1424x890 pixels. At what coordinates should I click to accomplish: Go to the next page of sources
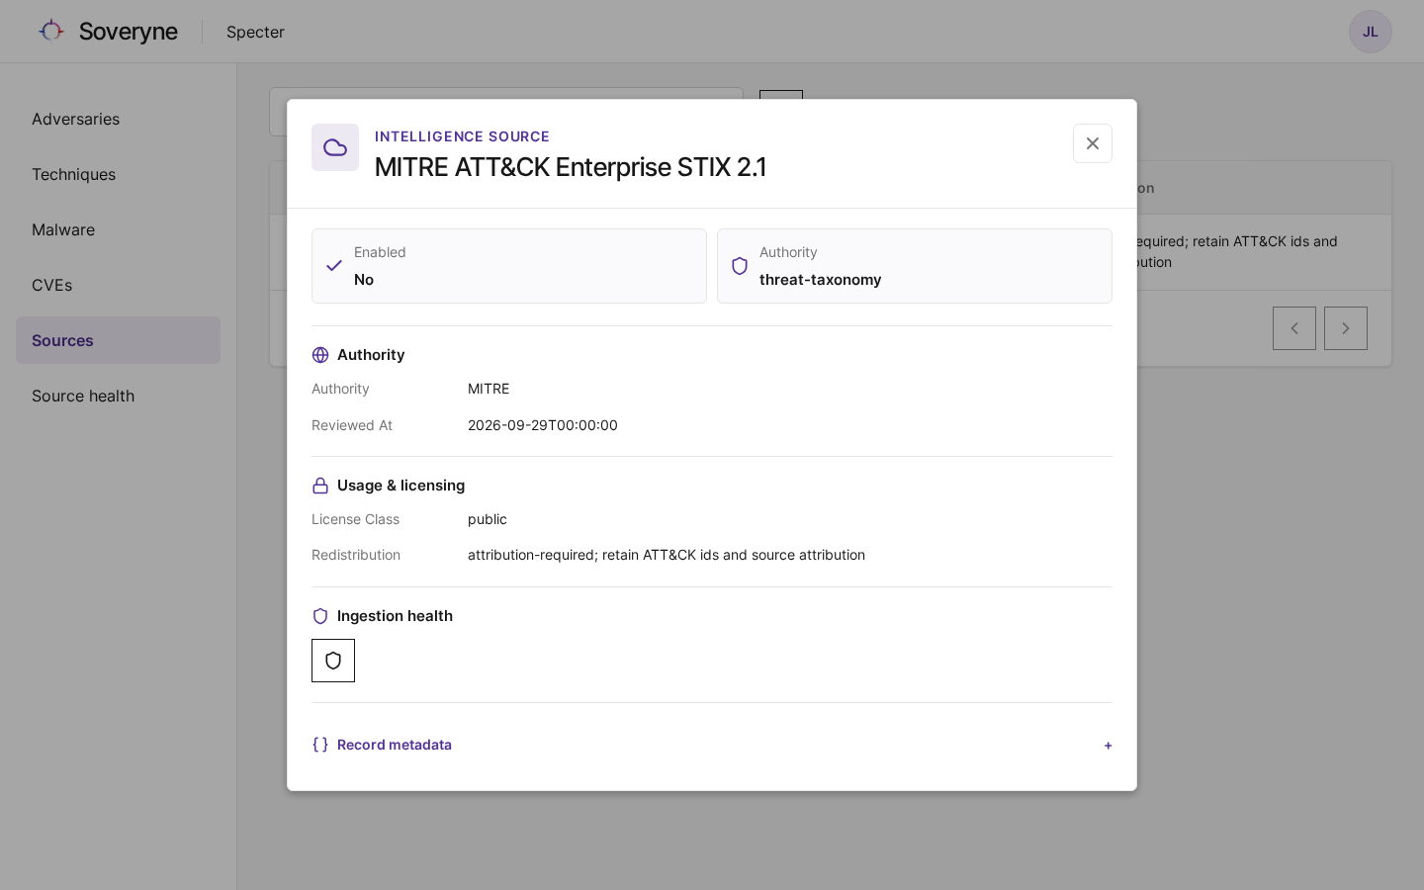1346,328
